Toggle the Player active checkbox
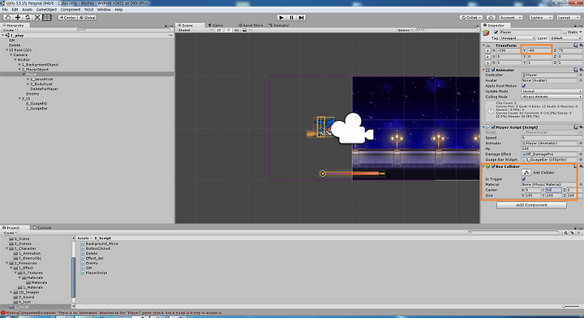Image resolution: width=584 pixels, height=318 pixels. coord(496,32)
